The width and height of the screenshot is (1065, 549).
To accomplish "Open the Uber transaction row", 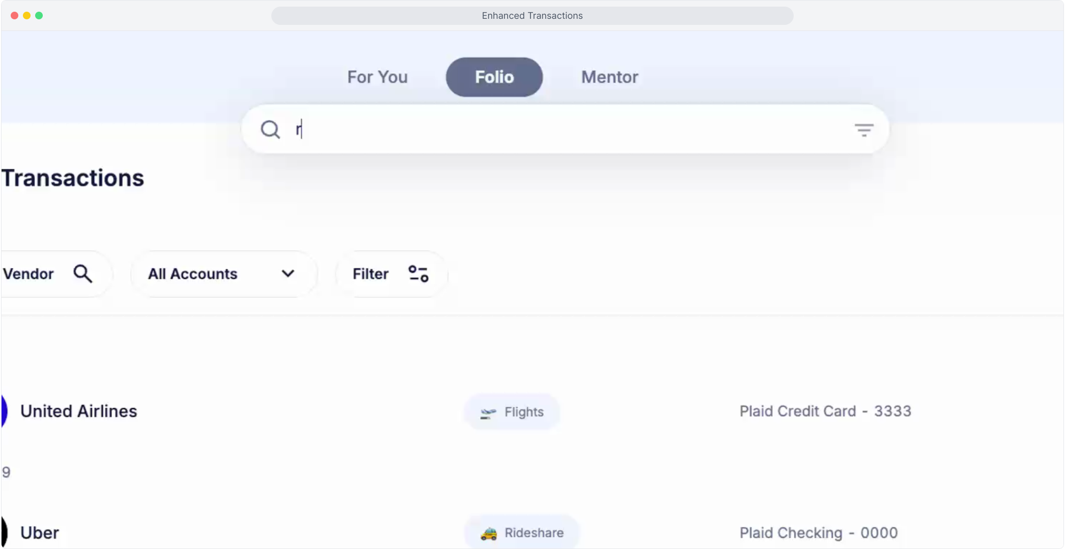I will 40,533.
